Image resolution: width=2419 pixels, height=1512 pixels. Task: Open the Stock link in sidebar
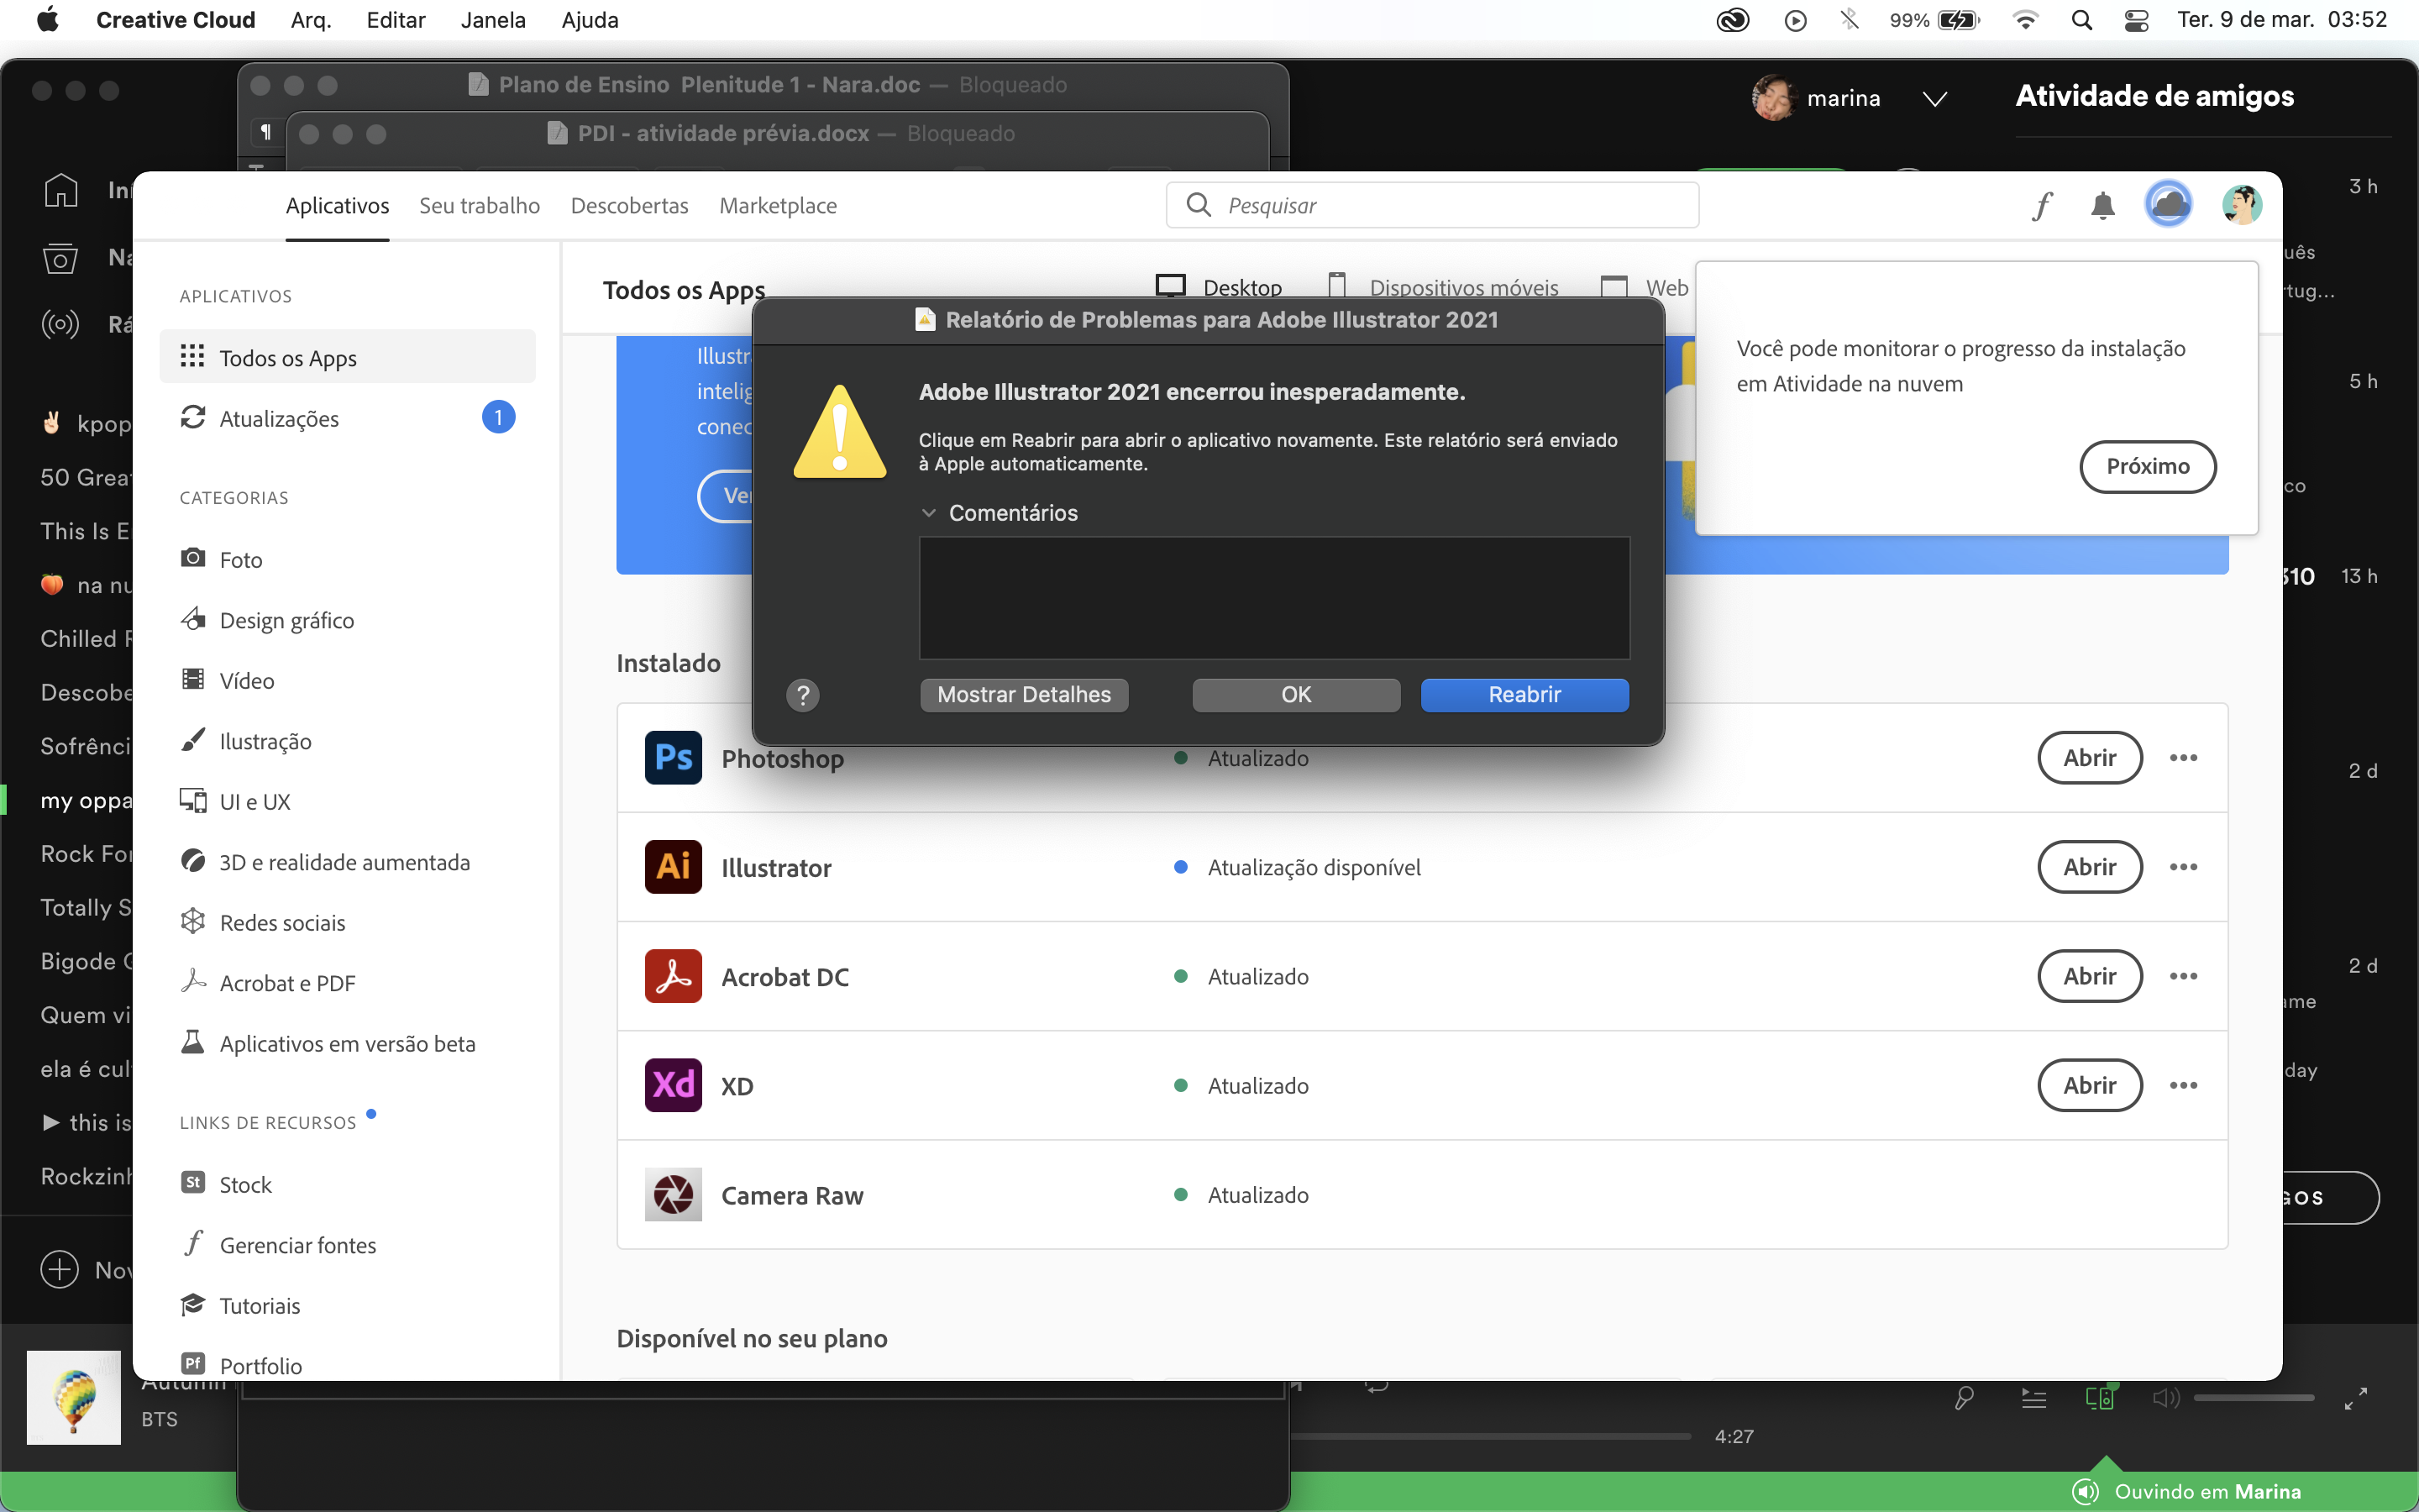[x=246, y=1184]
